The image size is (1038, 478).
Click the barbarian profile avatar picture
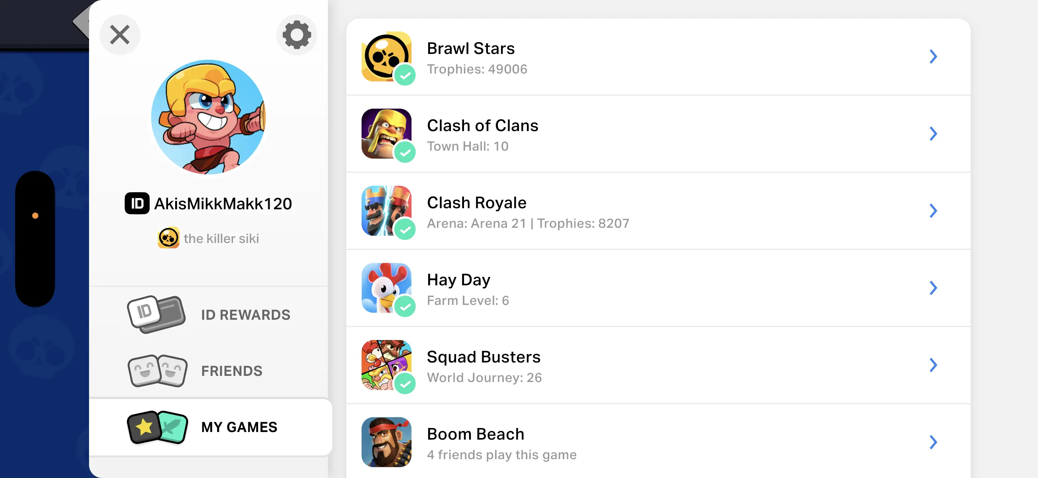coord(208,117)
